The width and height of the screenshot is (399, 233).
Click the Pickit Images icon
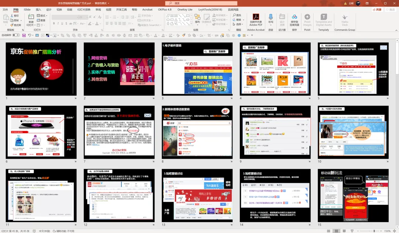[307, 17]
